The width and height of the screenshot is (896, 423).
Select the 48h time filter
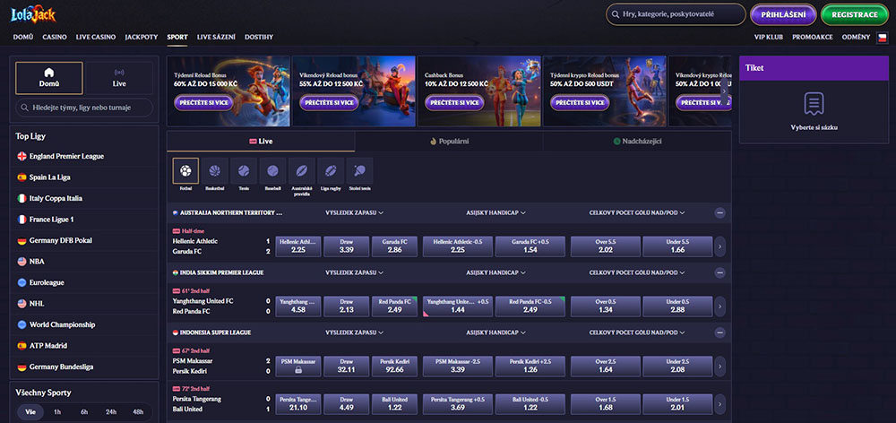(x=138, y=412)
